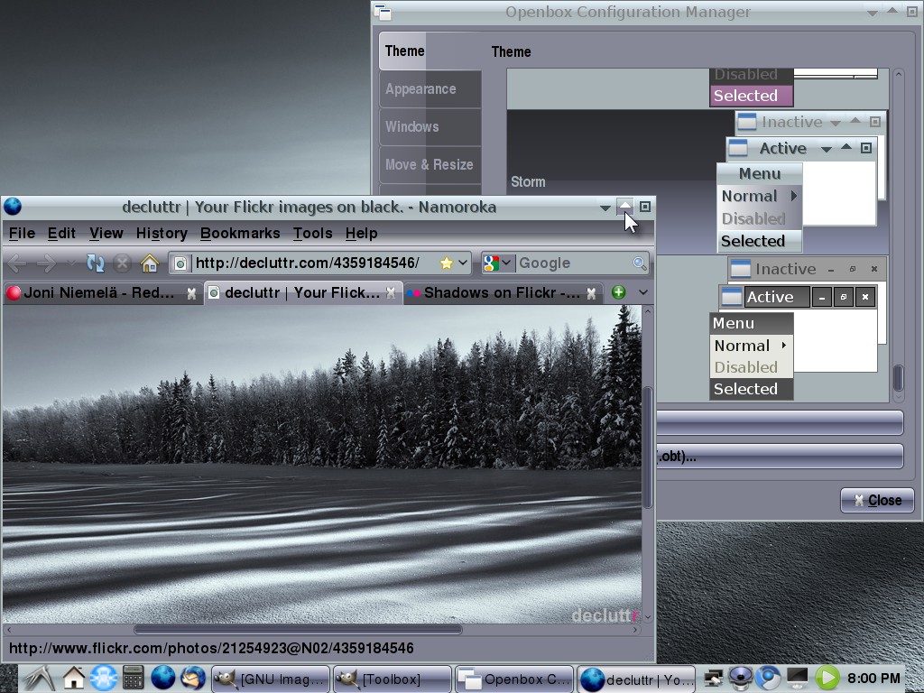Open the network status tray icon
The width and height of the screenshot is (924, 693).
coord(713,679)
